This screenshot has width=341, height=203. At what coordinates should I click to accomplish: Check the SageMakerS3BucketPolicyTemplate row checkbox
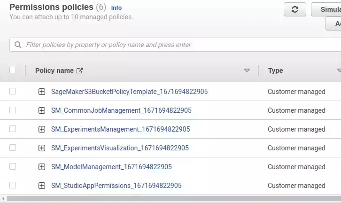click(13, 91)
